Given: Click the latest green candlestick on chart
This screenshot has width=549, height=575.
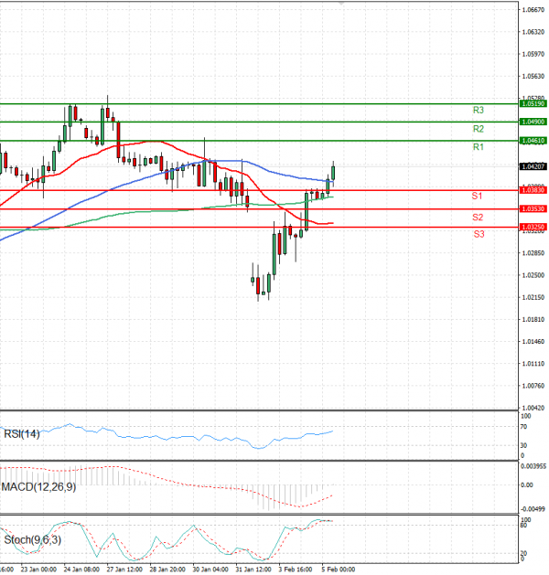Looking at the screenshot, I should [333, 173].
